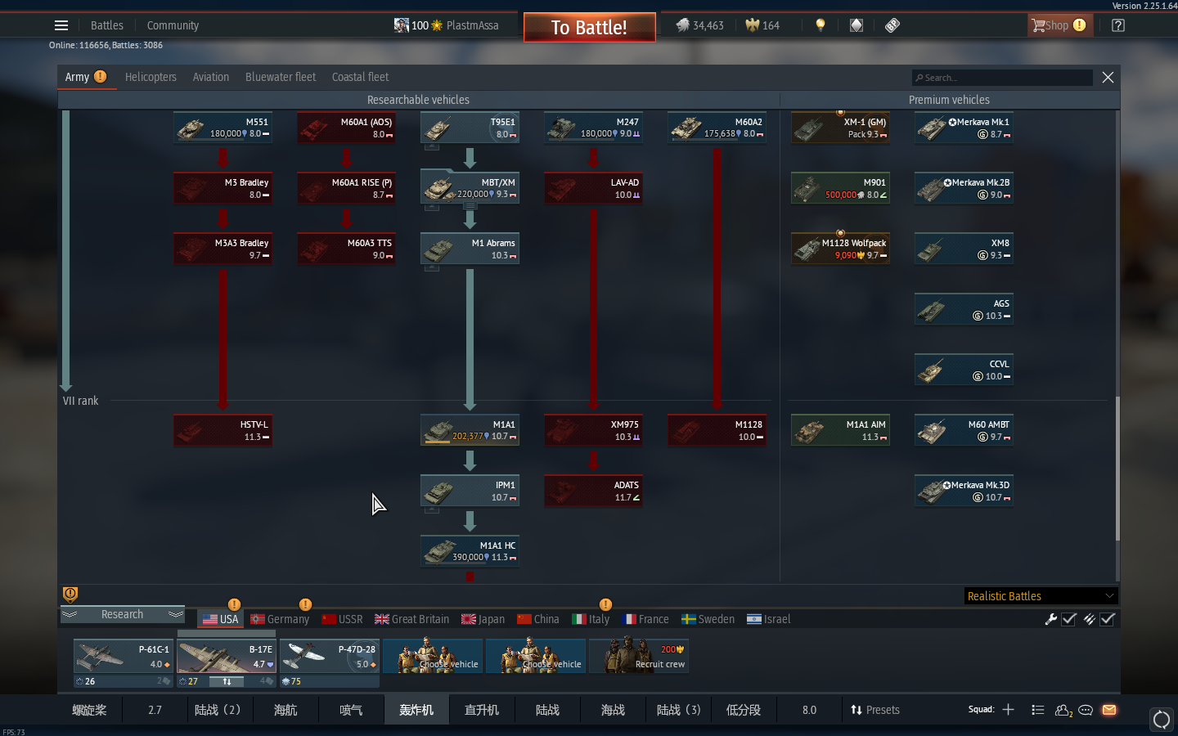The width and height of the screenshot is (1178, 736).
Task: Select the 低分段 preset tab
Action: pyautogui.click(x=744, y=710)
